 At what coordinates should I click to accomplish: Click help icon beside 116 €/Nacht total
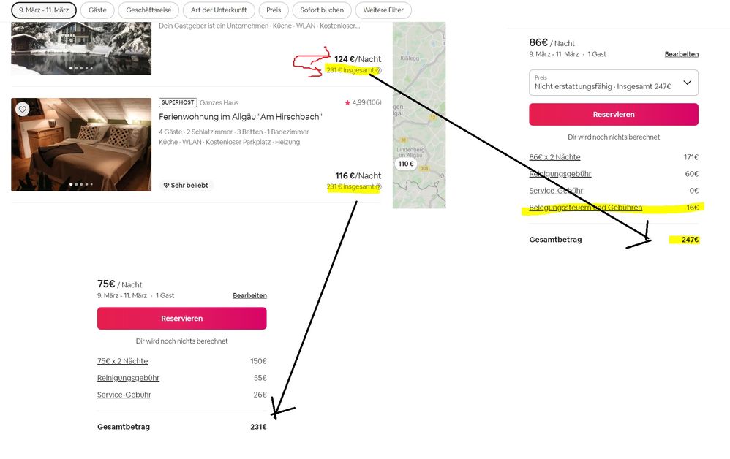(x=378, y=187)
